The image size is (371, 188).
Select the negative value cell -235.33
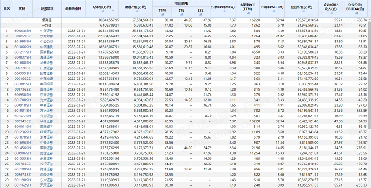361,185
